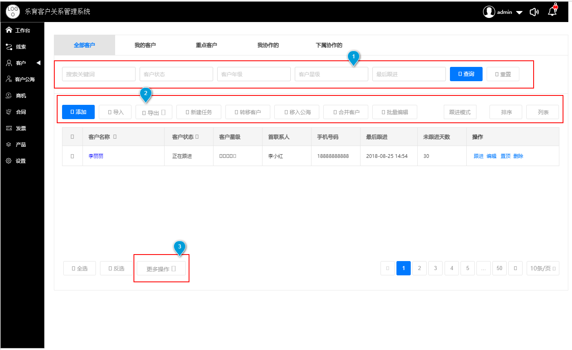572x350 pixels.
Task: Open the 更多操作 dropdown
Action: coord(161,269)
